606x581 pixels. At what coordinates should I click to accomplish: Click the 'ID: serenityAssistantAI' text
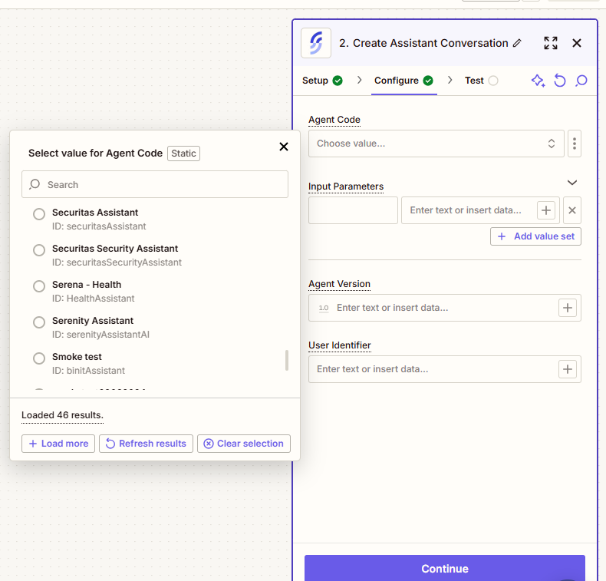(x=100, y=335)
